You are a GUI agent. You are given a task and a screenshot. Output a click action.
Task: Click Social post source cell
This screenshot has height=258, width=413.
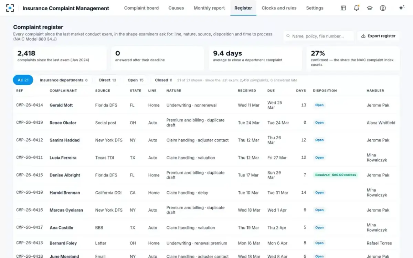[x=106, y=123]
